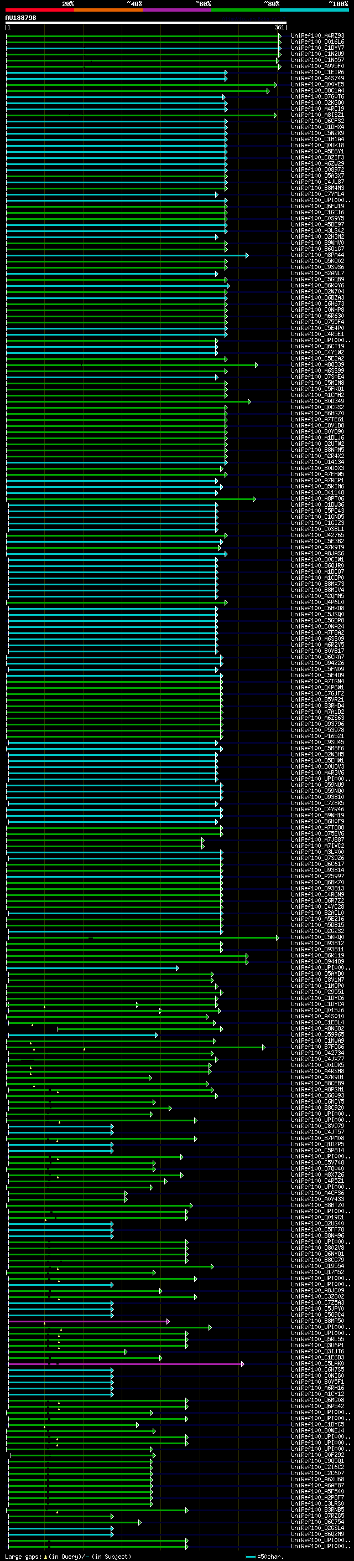Click label UniRef100_O94489

pos(317,962)
